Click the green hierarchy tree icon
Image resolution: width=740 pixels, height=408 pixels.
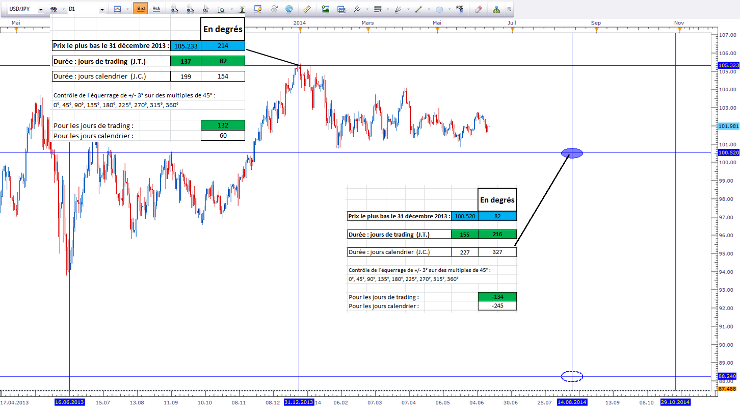(497, 9)
